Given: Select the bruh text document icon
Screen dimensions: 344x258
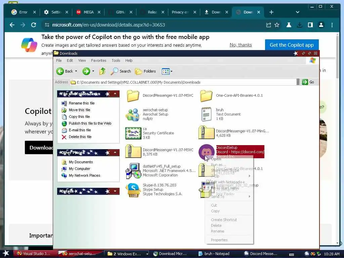Looking at the screenshot, I should tap(206, 114).
